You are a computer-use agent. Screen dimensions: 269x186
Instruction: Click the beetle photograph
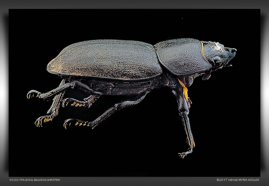[134, 93]
